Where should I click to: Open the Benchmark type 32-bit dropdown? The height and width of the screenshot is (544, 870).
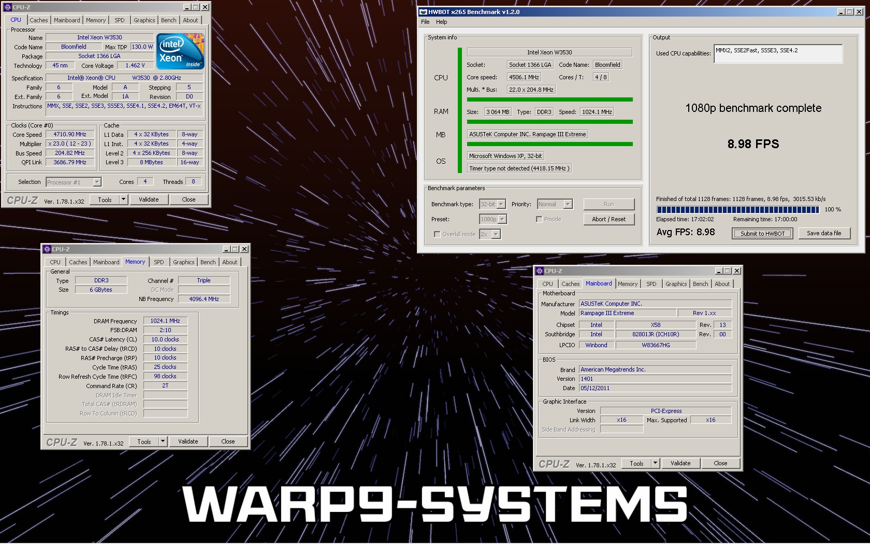(501, 204)
